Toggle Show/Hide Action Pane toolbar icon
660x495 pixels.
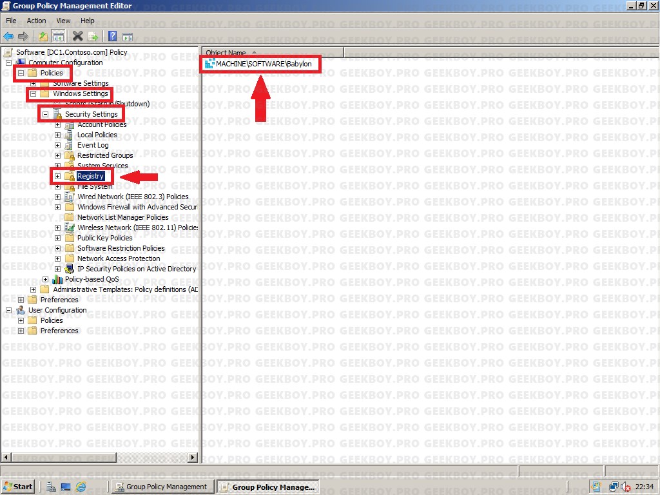pyautogui.click(x=128, y=37)
